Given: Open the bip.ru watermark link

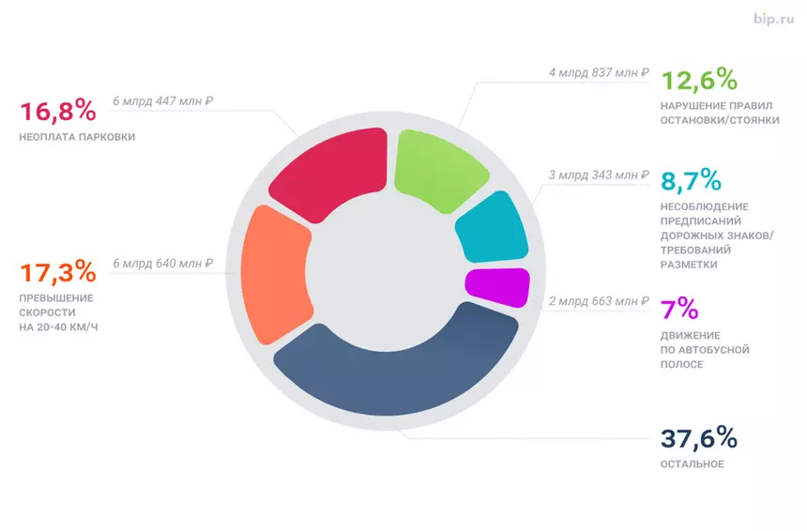Looking at the screenshot, I should click(x=773, y=19).
